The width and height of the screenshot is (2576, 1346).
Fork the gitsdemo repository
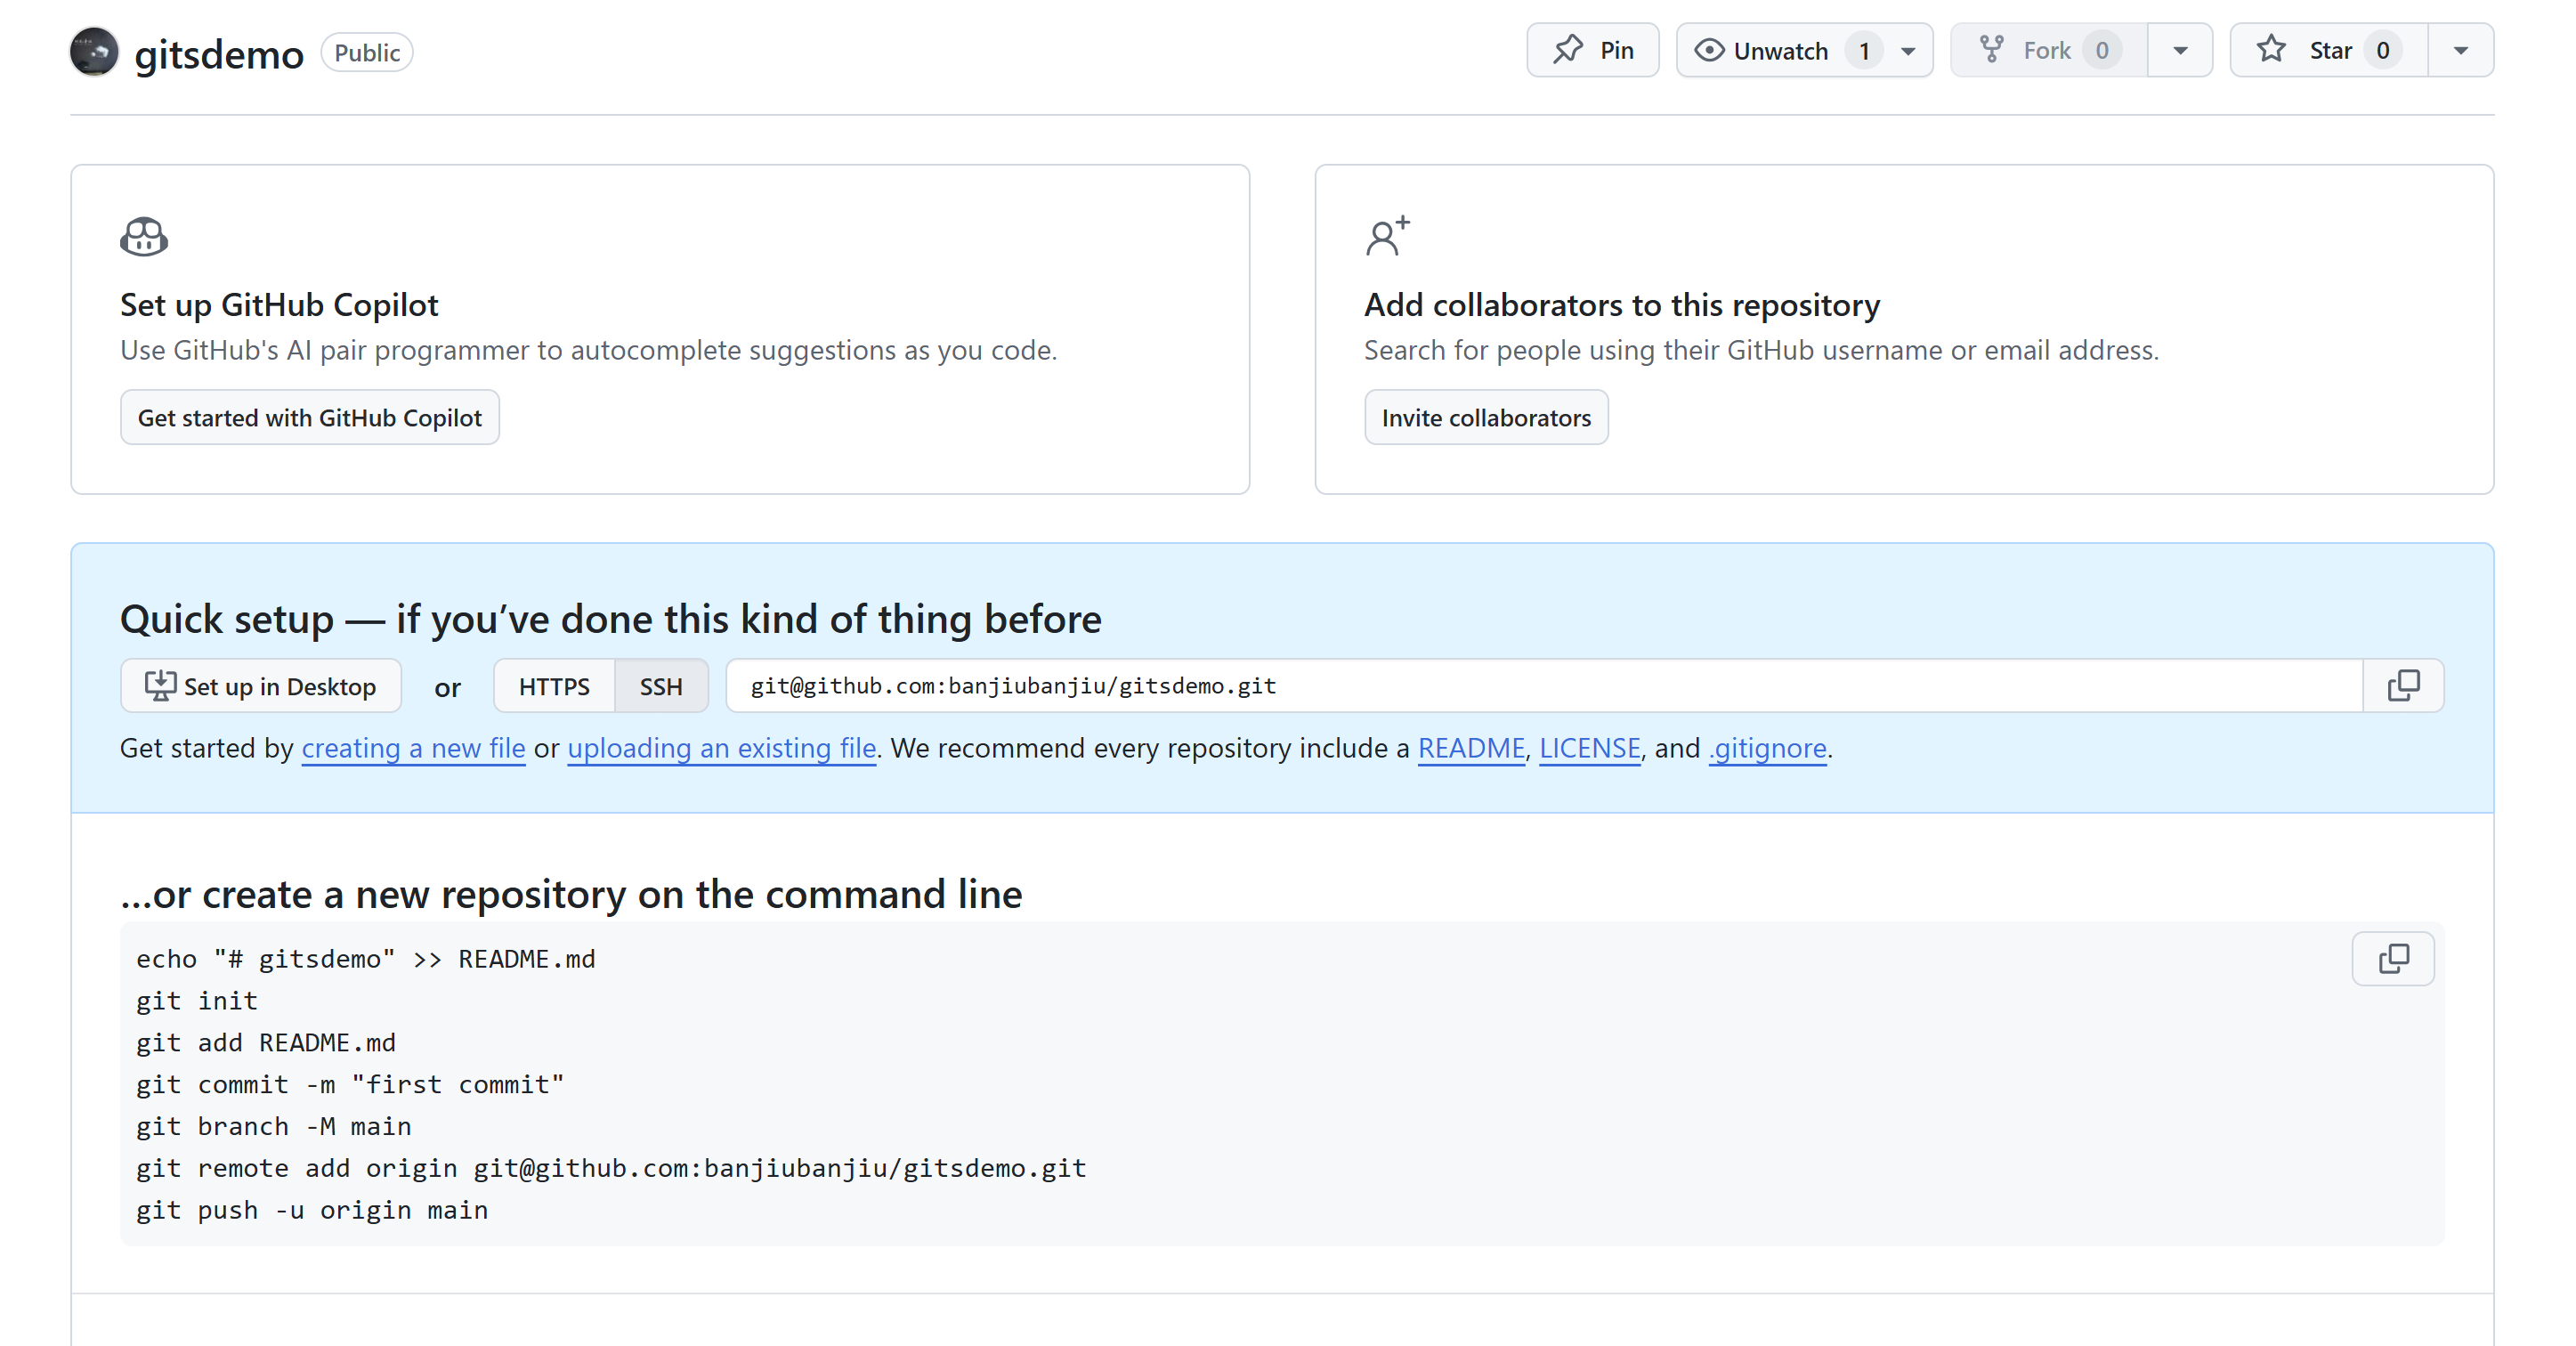click(2048, 50)
